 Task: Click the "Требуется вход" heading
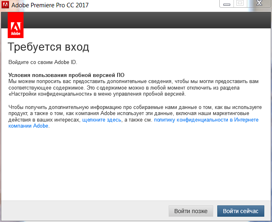[49, 47]
